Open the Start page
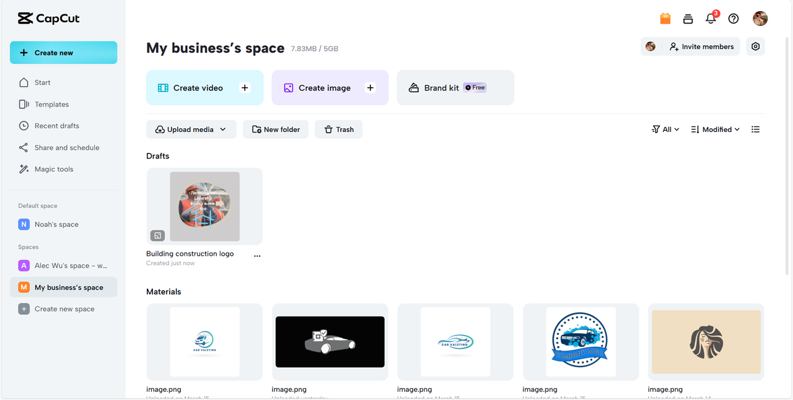793x400 pixels. (63, 82)
